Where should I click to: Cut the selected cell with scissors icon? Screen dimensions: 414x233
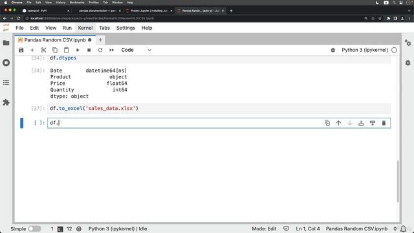[x=43, y=50]
